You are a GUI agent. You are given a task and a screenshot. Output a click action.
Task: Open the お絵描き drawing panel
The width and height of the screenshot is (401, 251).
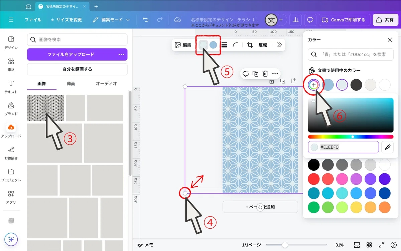11,153
